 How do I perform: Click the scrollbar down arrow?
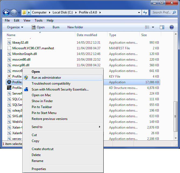(176, 138)
